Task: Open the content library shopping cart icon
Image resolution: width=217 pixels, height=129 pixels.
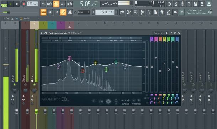Action: point(182,12)
